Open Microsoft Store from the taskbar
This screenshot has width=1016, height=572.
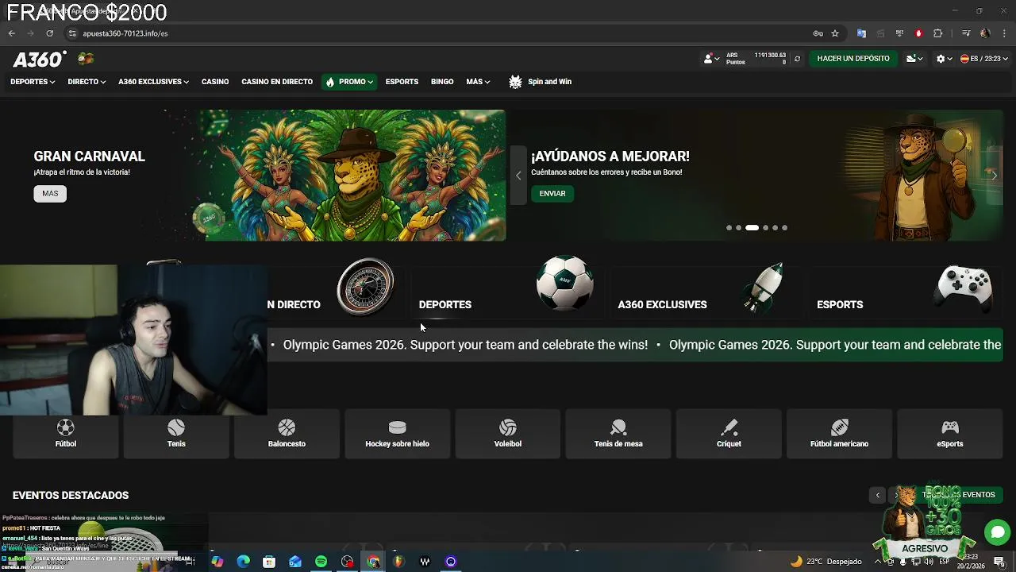coord(269,562)
